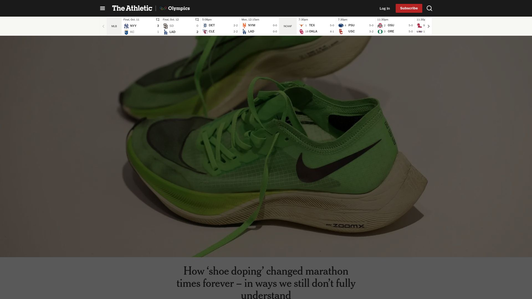The image size is (532, 299).
Task: Click the Texas Longhorns logo
Action: 301,25
